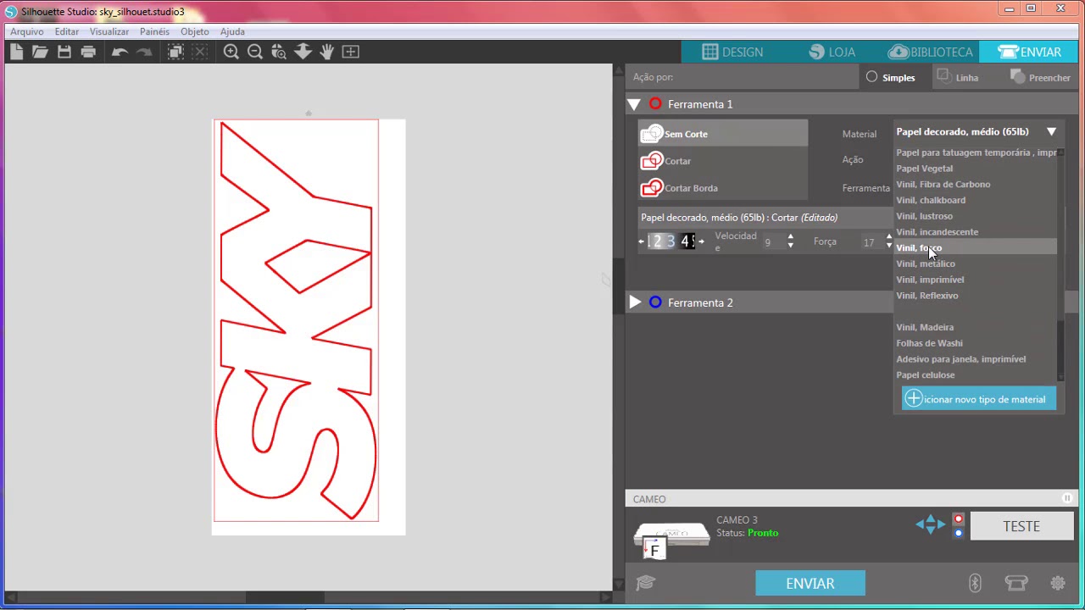Screen dimensions: 1085x610
Task: Open the Objeto menu
Action: (195, 31)
